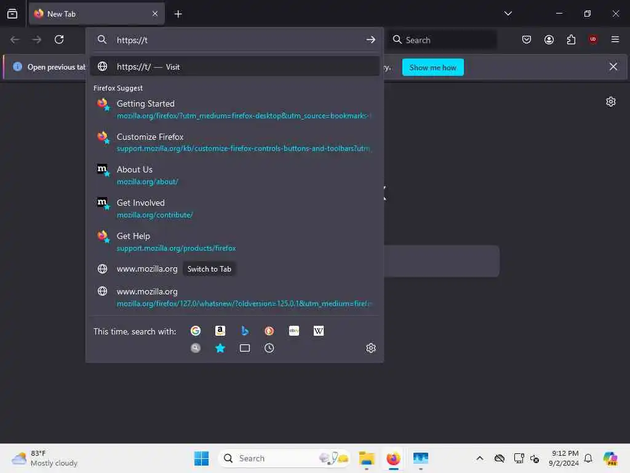
Task: Expand the system tray hidden icons chevron
Action: [480, 458]
